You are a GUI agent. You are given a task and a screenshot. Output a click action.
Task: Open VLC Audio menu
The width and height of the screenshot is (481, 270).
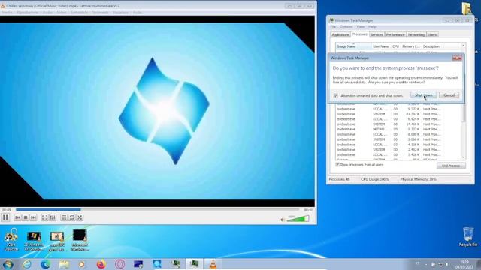coord(47,13)
